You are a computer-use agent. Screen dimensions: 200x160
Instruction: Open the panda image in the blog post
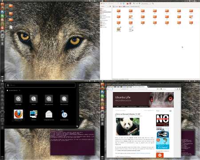[x=128, y=127]
